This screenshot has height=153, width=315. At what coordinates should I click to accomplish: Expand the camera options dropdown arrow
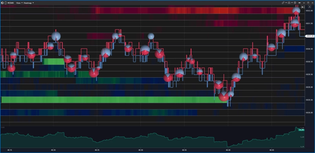(x=292, y=3)
